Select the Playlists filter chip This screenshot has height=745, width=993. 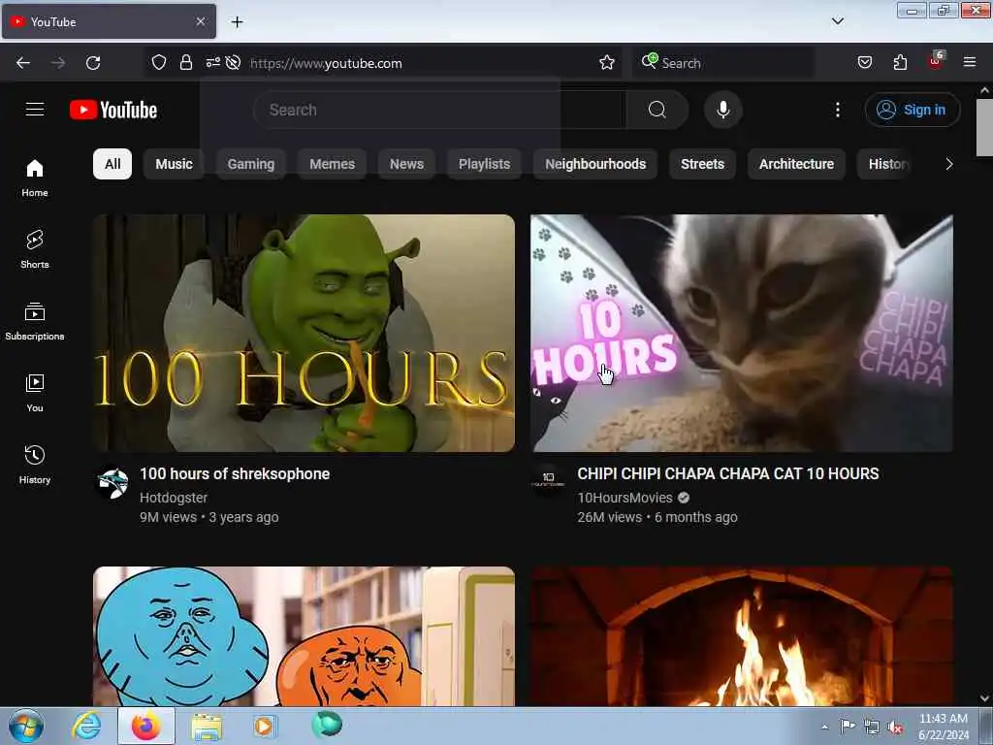click(484, 164)
